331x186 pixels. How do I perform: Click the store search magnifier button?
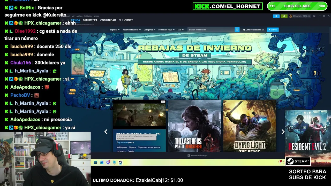(x=237, y=30)
